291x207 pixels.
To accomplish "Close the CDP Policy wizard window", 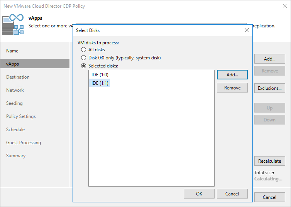I will click(x=285, y=6).
